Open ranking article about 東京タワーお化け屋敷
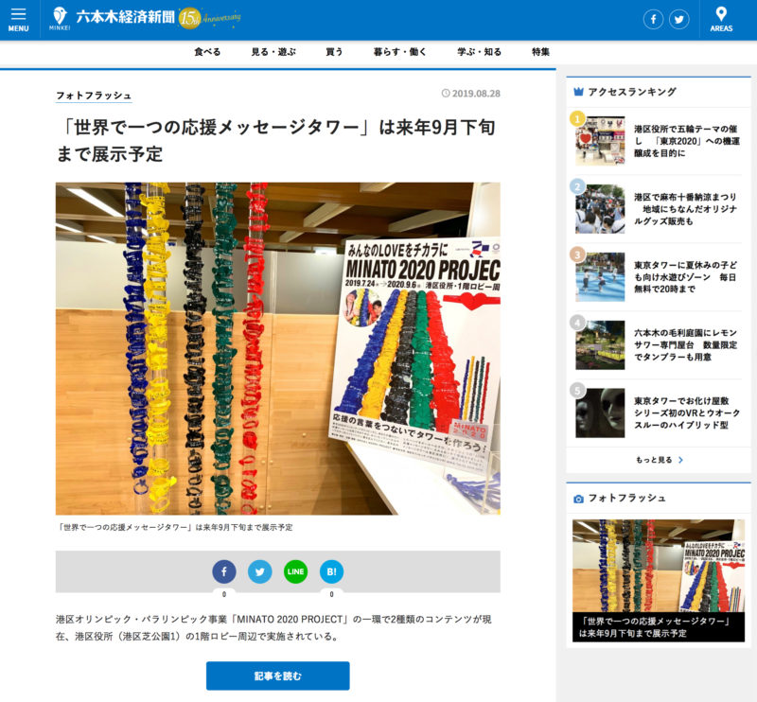This screenshot has width=757, height=702. [x=687, y=412]
